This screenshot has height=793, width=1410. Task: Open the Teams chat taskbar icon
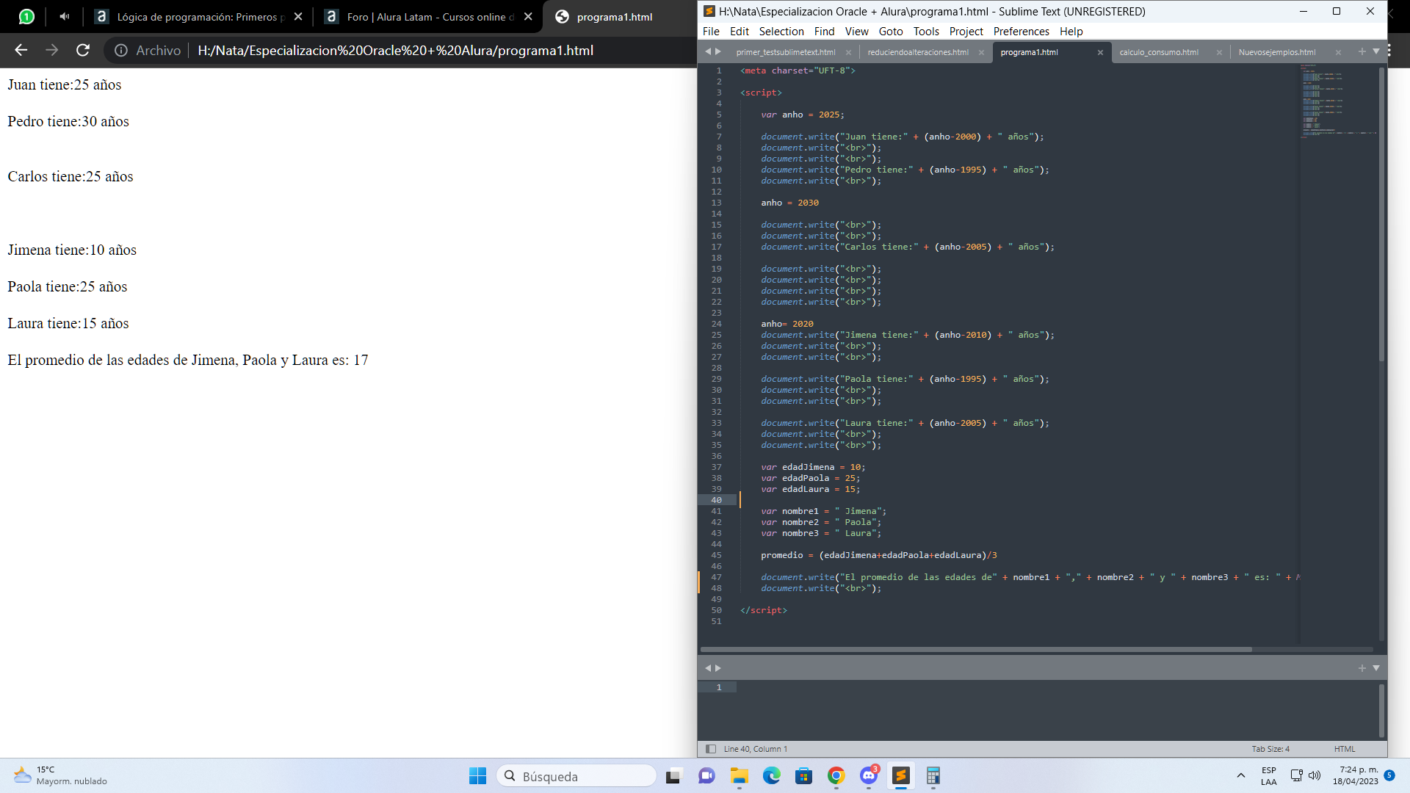coord(706,775)
